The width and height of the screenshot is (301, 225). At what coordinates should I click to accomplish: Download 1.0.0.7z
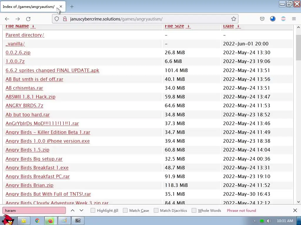click(x=15, y=62)
